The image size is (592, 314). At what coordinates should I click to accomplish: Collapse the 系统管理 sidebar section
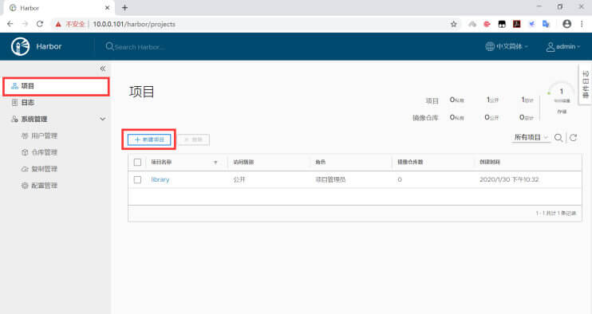coord(103,119)
